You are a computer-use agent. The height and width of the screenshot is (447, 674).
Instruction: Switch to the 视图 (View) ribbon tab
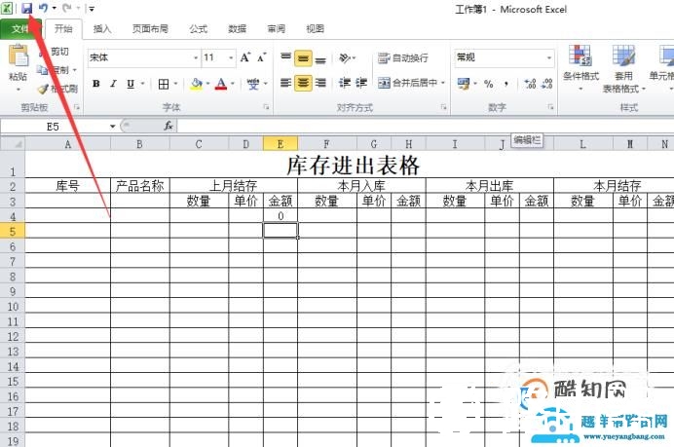pos(315,29)
